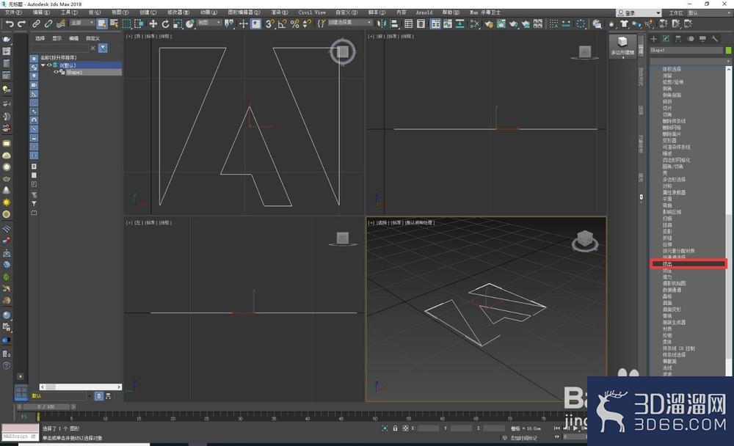Click the scene explorer 显示 menu

point(57,38)
